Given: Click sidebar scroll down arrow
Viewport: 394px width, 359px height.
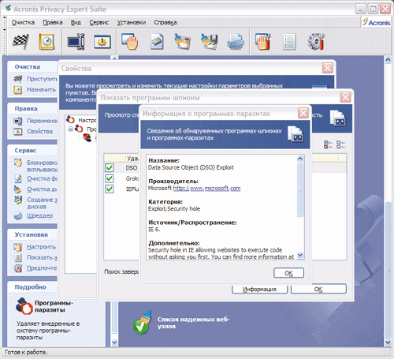Looking at the screenshot, I should coord(114,342).
